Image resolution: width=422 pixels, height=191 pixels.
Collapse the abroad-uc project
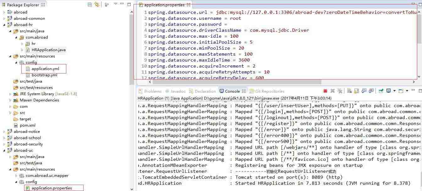click(4, 150)
